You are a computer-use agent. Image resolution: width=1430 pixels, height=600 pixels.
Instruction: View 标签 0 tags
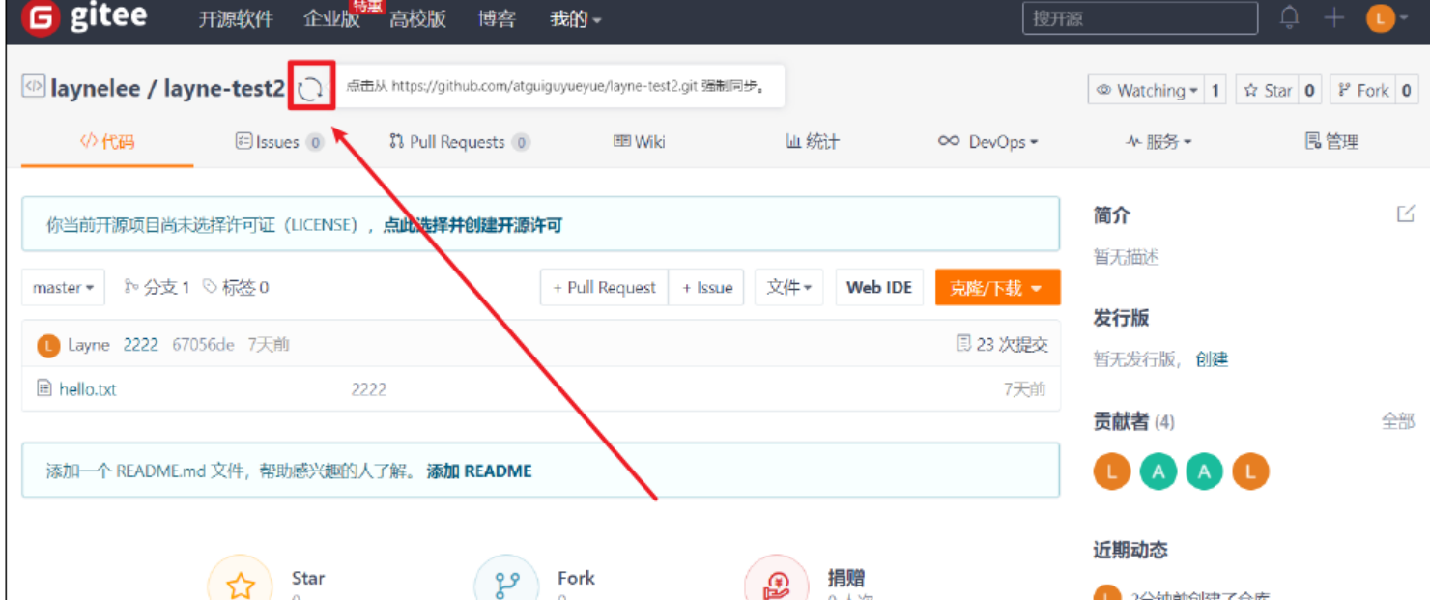236,287
